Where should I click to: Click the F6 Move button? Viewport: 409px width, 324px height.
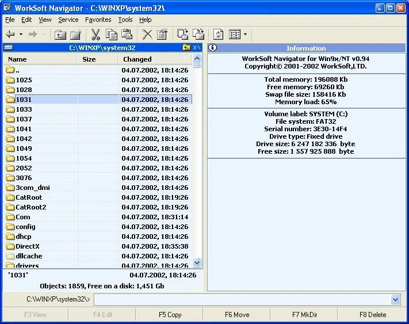[237, 315]
